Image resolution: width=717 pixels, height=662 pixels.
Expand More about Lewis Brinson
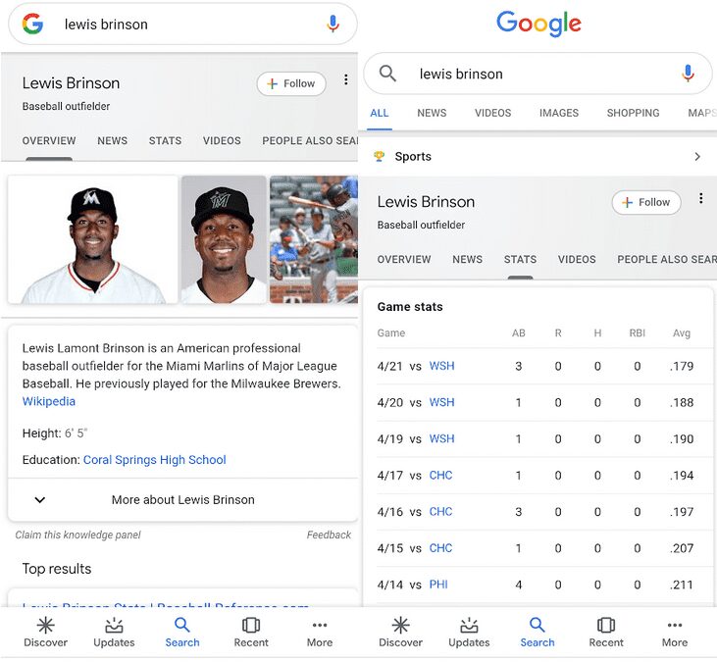pos(182,500)
